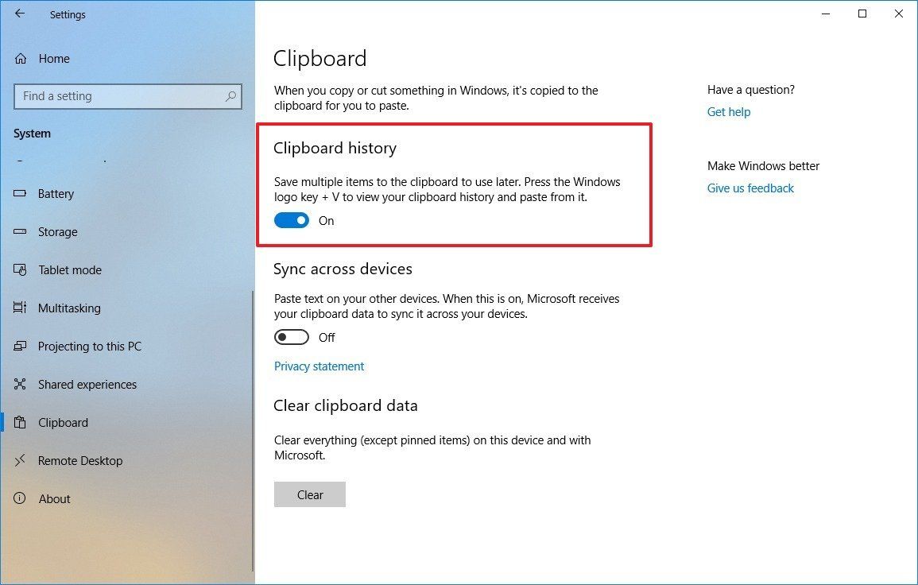Viewport: 918px width, 585px height.
Task: Open the Privacy statement link
Action: [x=319, y=366]
